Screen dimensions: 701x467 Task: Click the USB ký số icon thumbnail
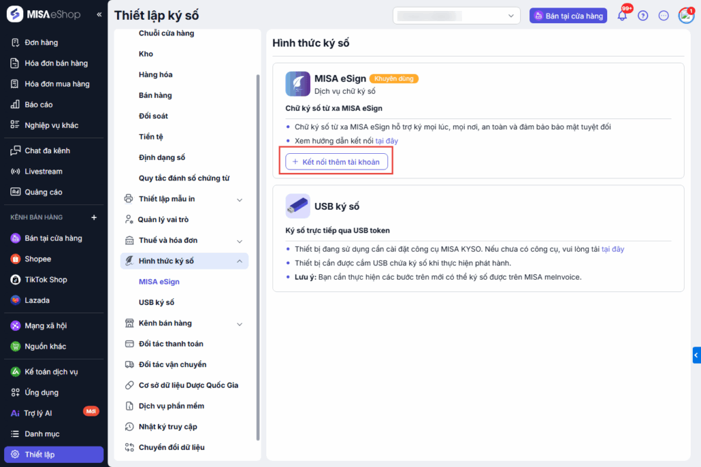point(298,206)
